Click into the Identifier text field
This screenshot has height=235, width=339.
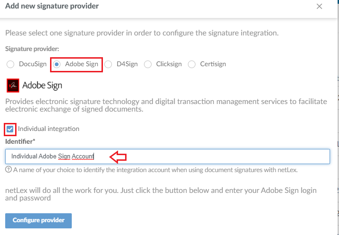(168, 156)
